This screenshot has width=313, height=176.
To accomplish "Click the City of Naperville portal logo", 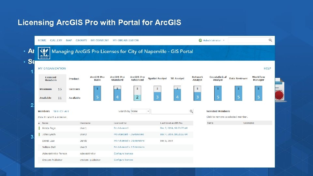I will 44,53.
